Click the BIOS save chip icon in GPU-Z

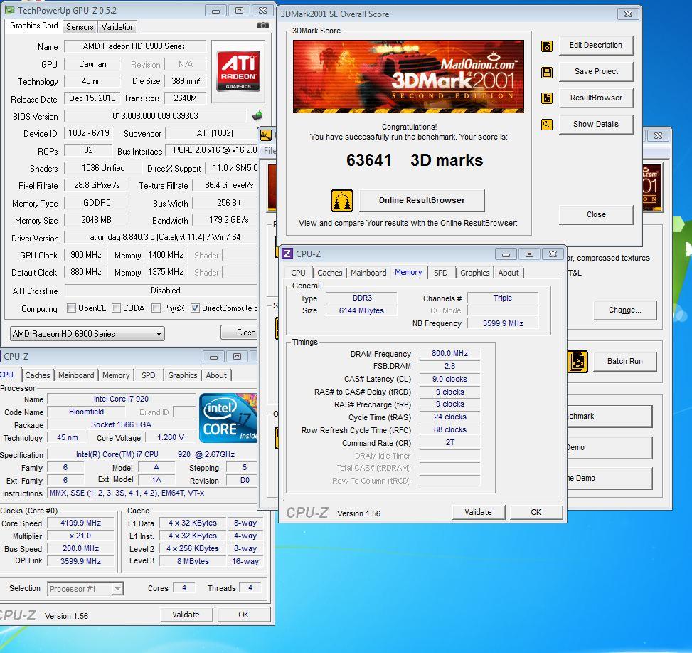257,116
